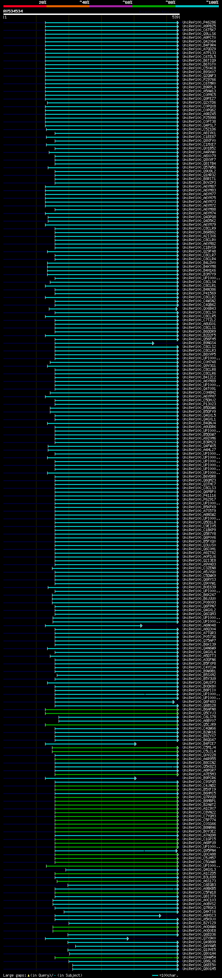
Task: Click the purple ~60% identity color segment
Action: [111, 6]
